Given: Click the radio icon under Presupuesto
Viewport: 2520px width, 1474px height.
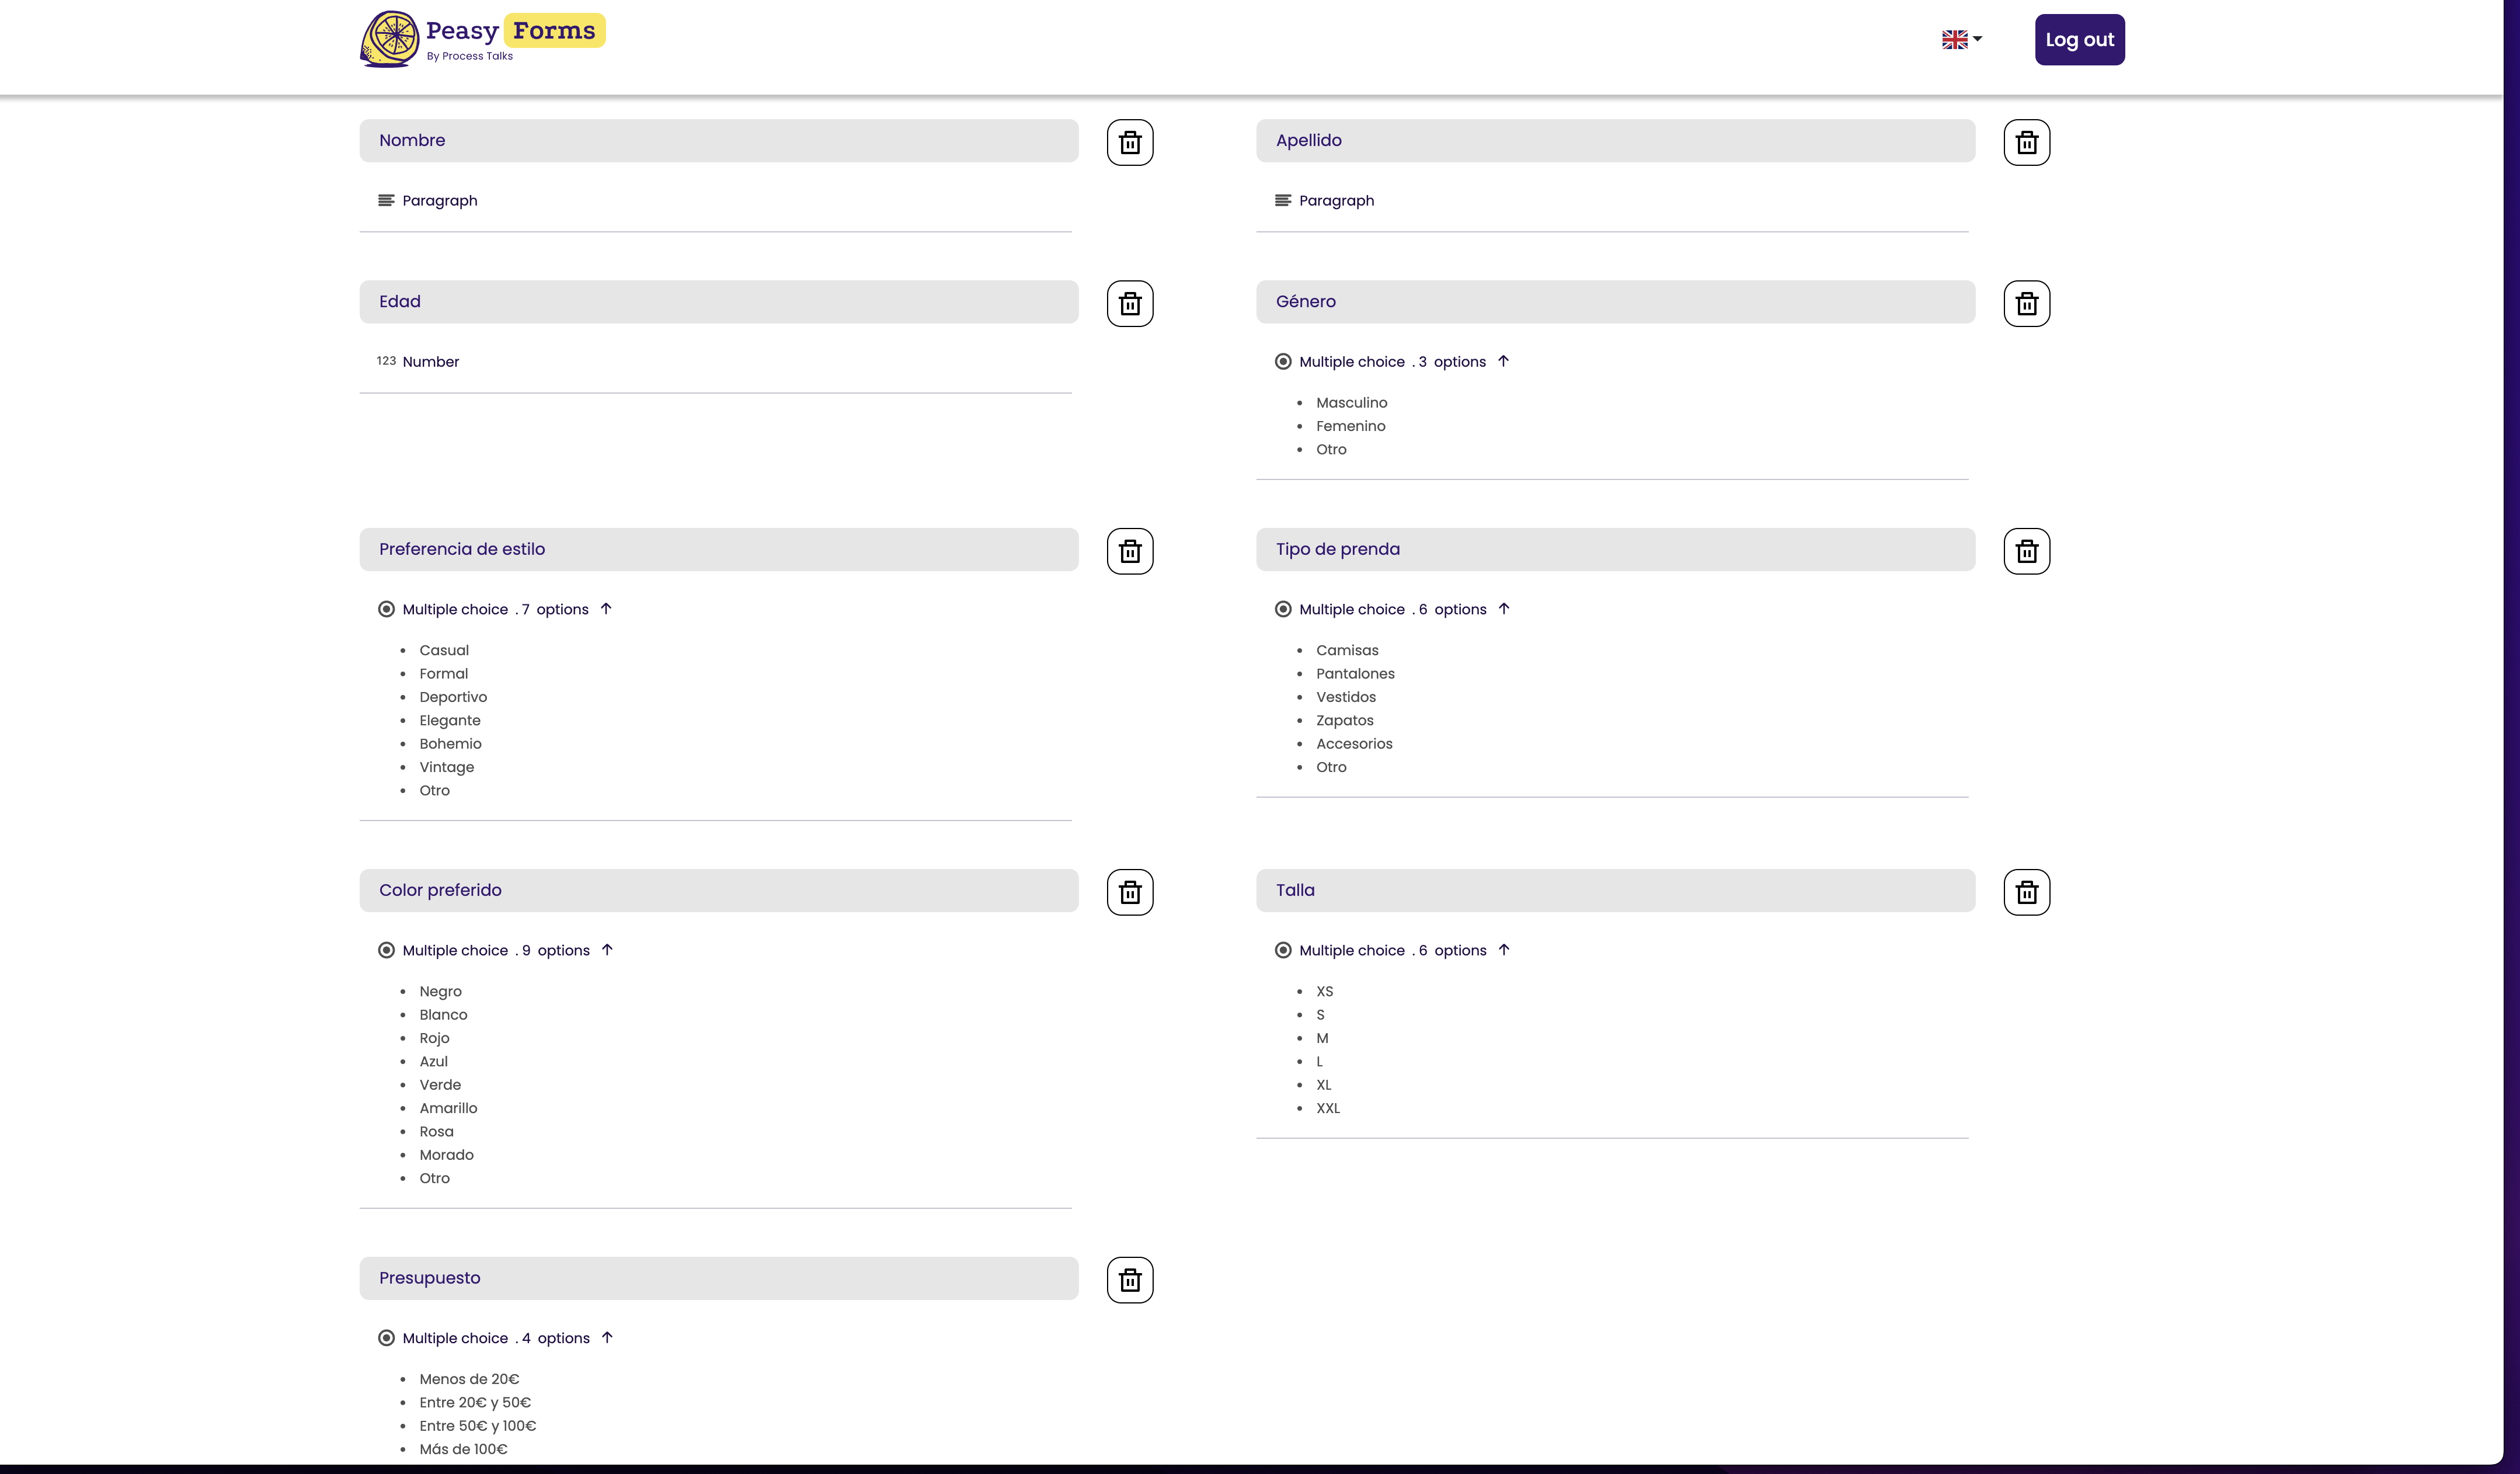Looking at the screenshot, I should coord(386,1338).
